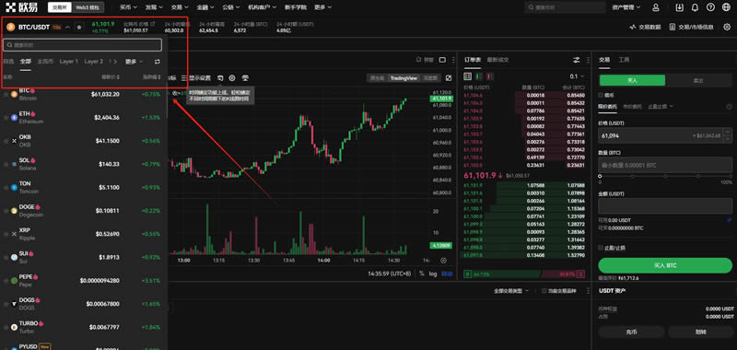Click the coin search field in dropdown
Image resolution: width=737 pixels, height=350 pixels.
(83, 45)
